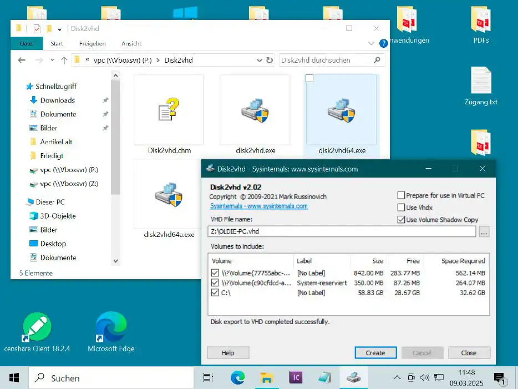Disable Use Volume Shadow Copy
Image resolution: width=518 pixels, height=389 pixels.
(401, 219)
